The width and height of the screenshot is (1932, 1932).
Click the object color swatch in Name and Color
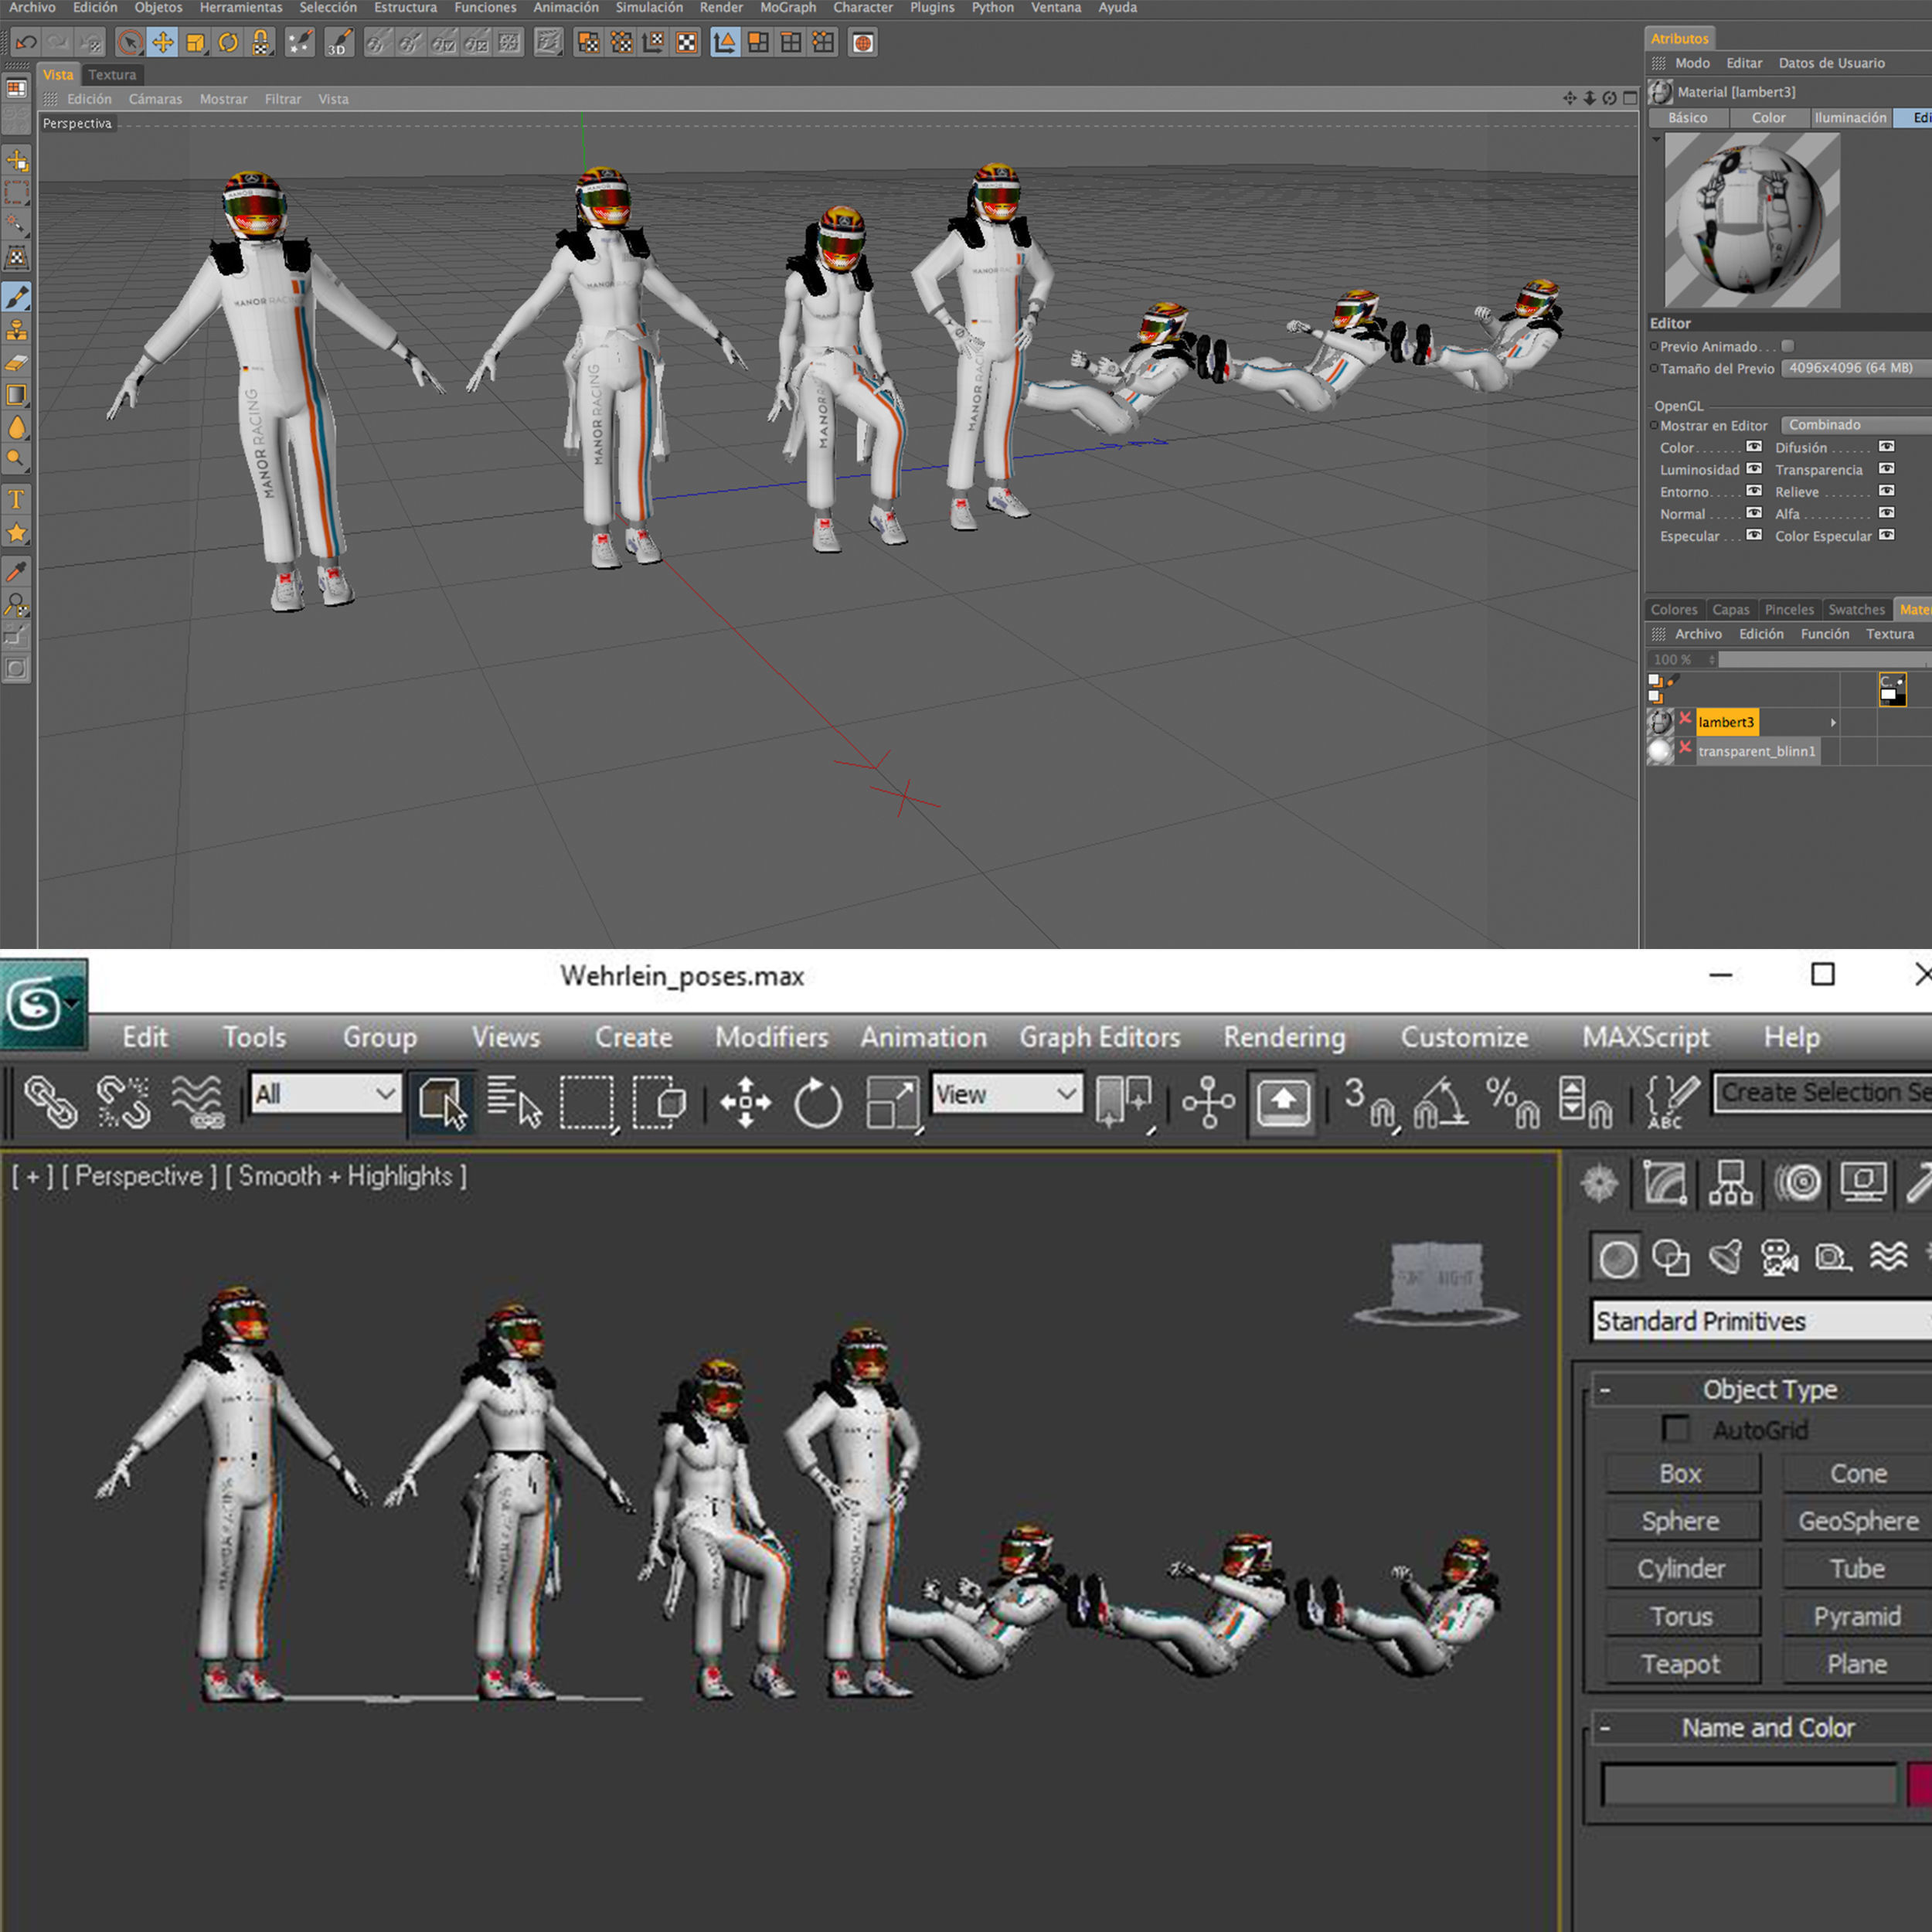tap(1920, 1785)
